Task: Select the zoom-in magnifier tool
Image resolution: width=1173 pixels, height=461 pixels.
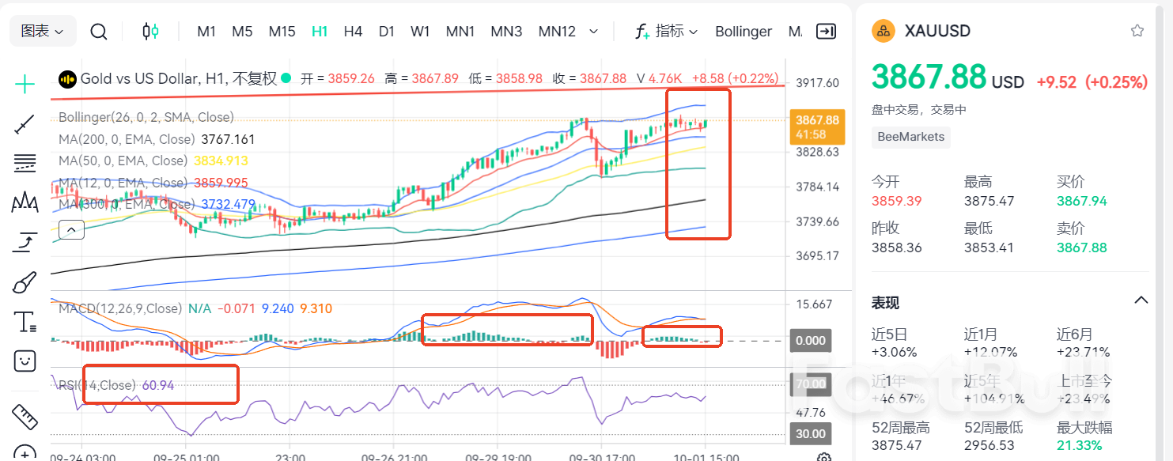Action: [x=25, y=455]
